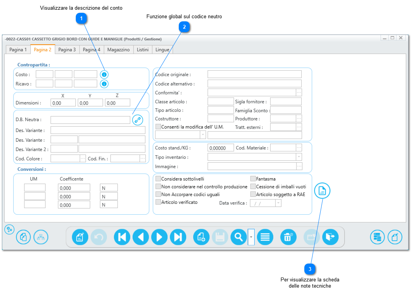The height and width of the screenshot is (295, 412).
Task: Go to the first record
Action: coord(122,237)
